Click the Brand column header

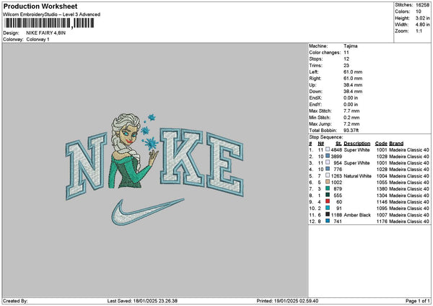pos(396,144)
